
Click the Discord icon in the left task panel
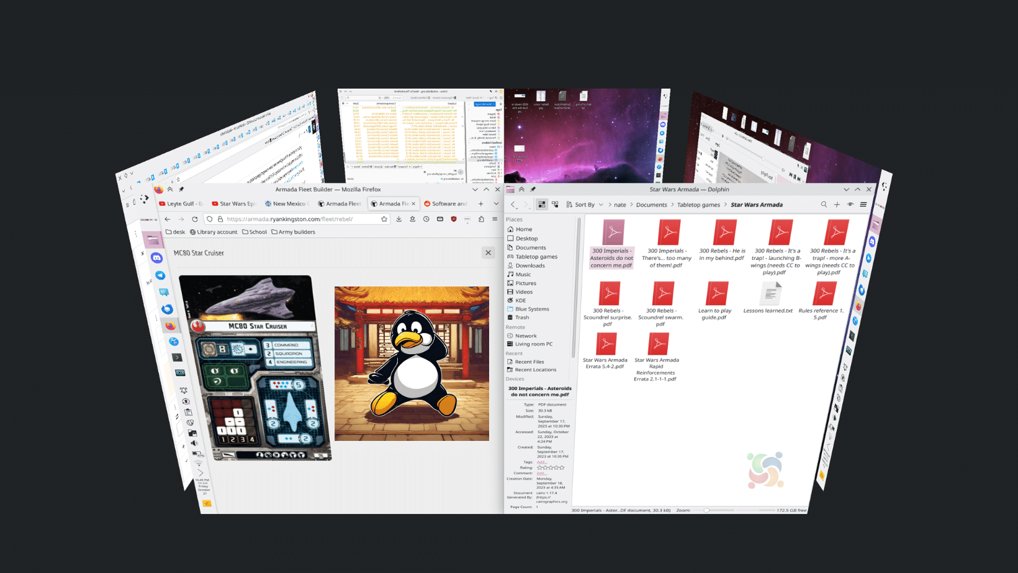coord(157,257)
